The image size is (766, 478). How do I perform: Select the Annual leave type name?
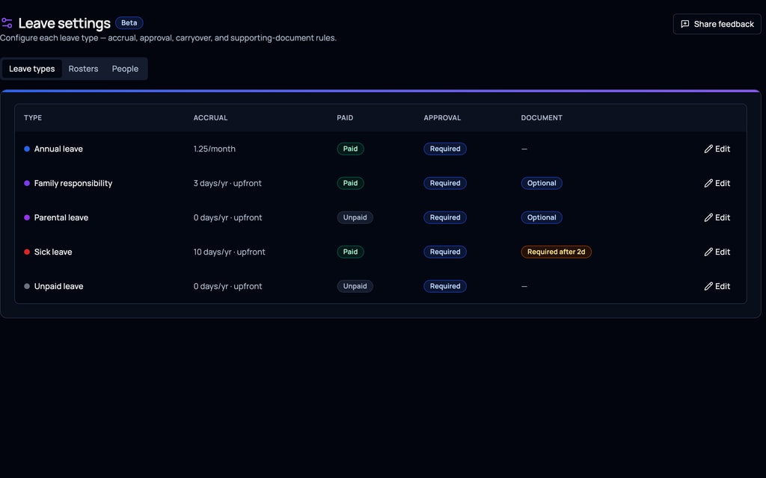58,149
